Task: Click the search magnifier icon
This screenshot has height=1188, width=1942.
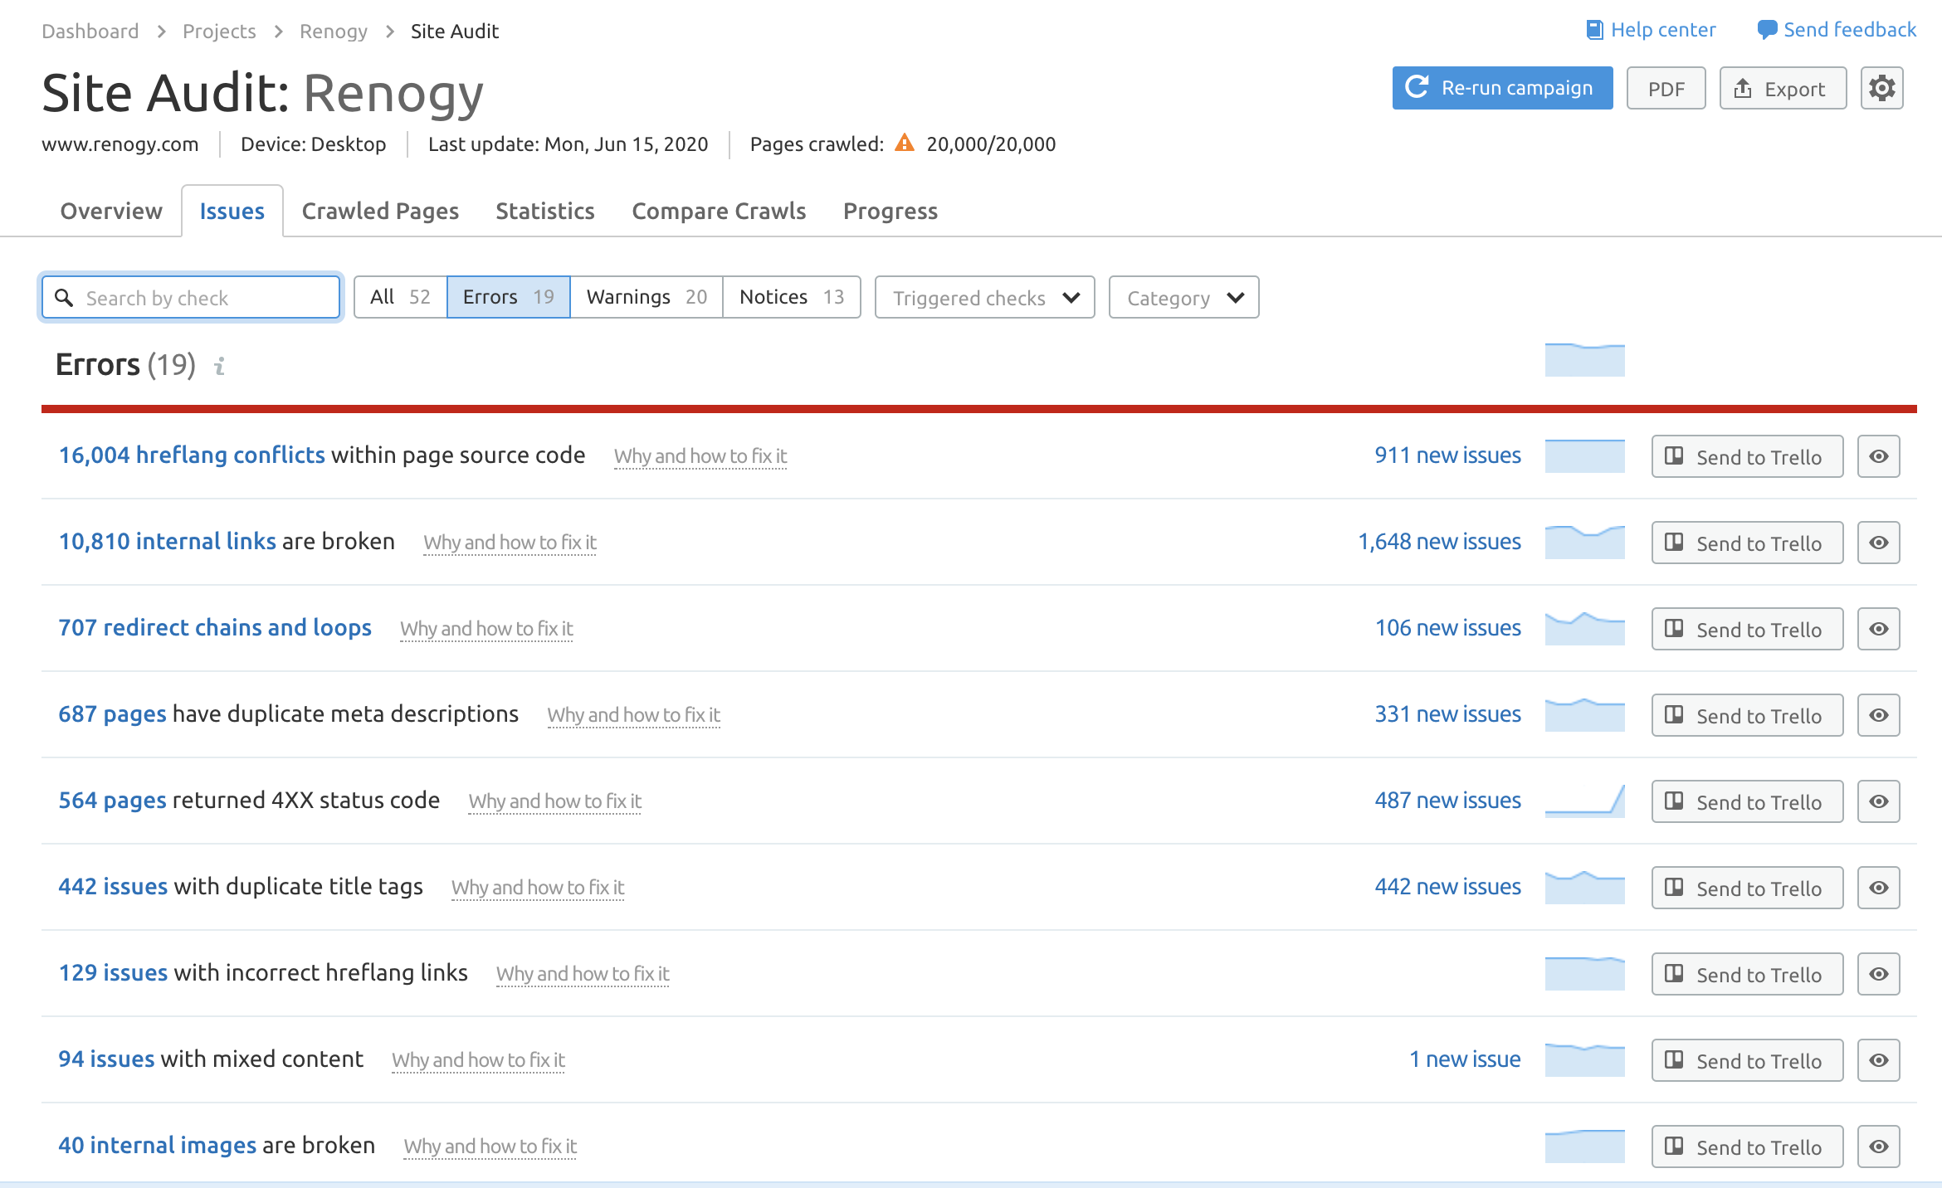Action: tap(64, 298)
